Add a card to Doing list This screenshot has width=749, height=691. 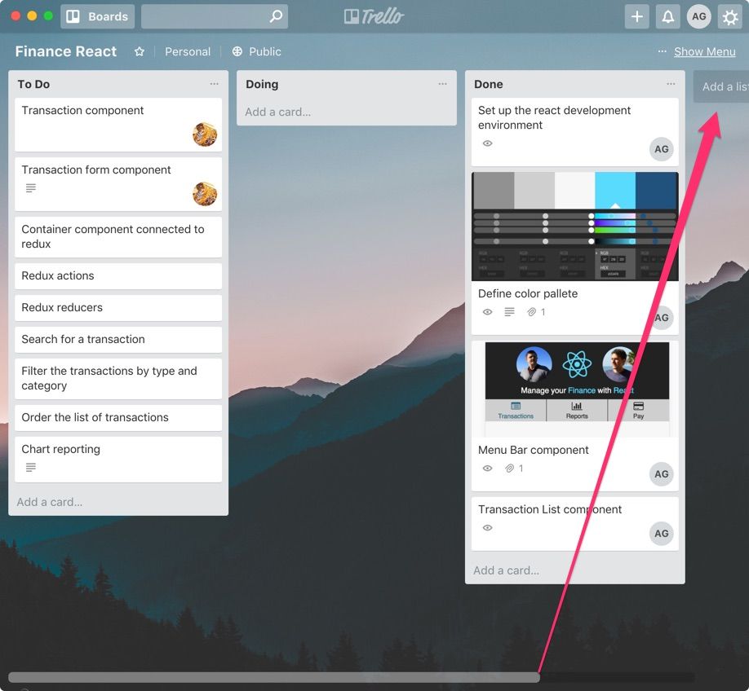278,112
